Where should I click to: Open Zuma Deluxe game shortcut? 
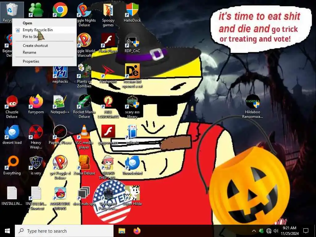click(x=84, y=165)
